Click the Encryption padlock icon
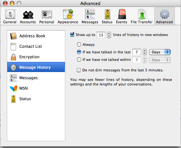The image size is (181, 148). click(13, 57)
